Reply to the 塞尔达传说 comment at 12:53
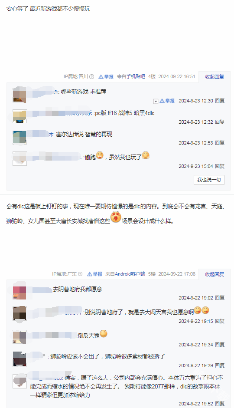Image resolution: width=234 pixels, height=408 pixels. (220, 143)
